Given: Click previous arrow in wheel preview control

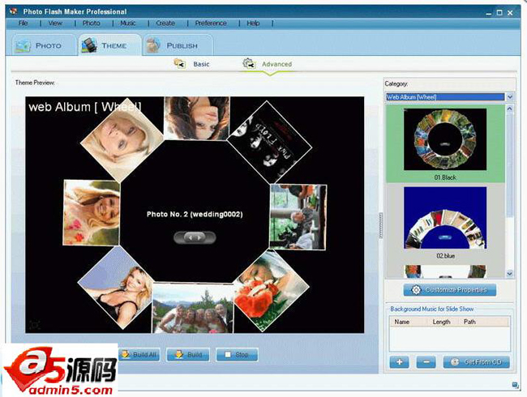Looking at the screenshot, I should [191, 237].
